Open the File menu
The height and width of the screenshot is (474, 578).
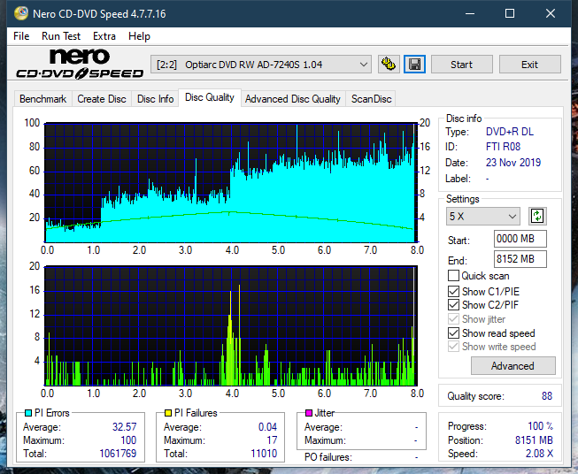(x=21, y=36)
